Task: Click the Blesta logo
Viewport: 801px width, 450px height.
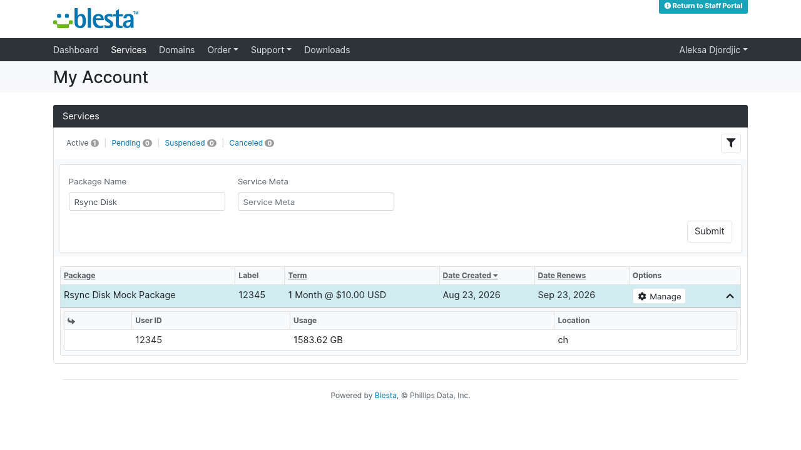Action: [96, 19]
